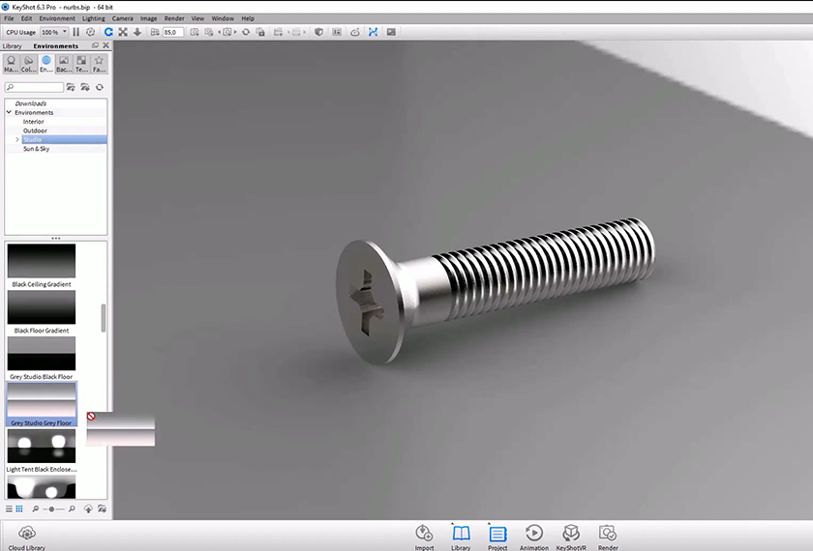Open the Lighting menu

pyautogui.click(x=94, y=18)
